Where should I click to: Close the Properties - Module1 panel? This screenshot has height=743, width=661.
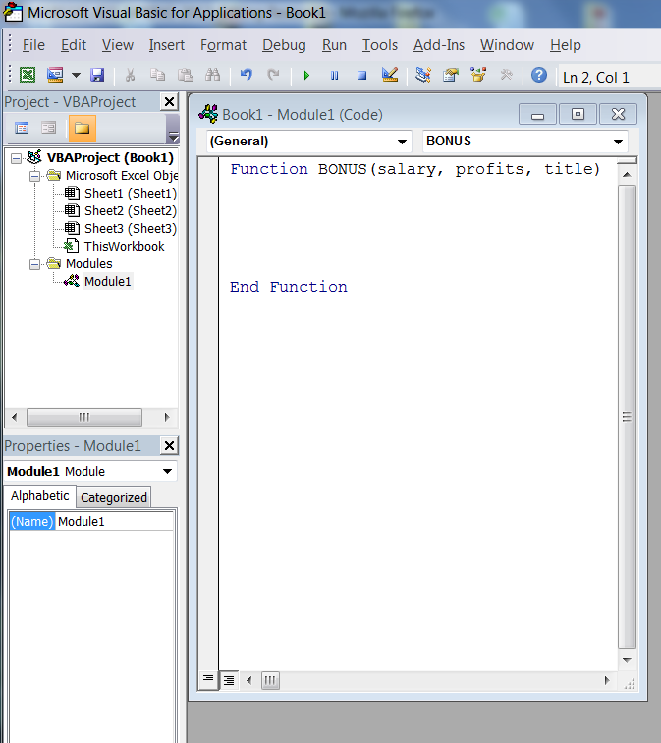(x=169, y=445)
